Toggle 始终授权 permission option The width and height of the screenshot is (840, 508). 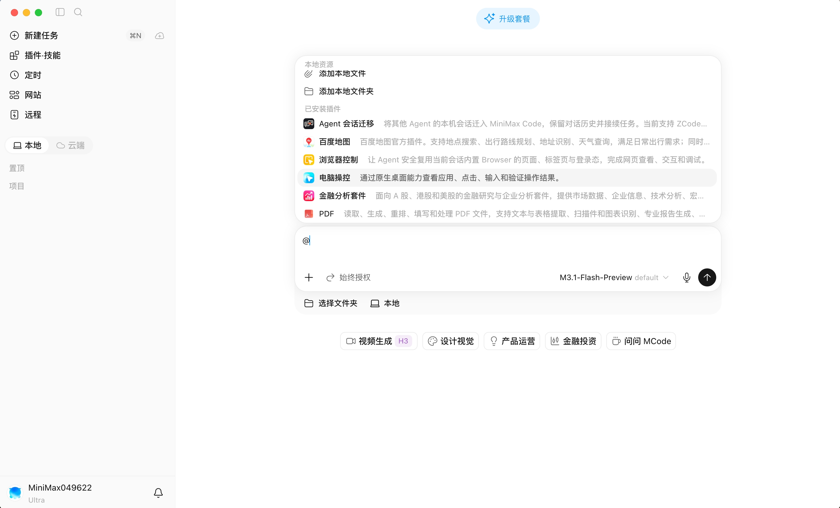click(x=348, y=277)
